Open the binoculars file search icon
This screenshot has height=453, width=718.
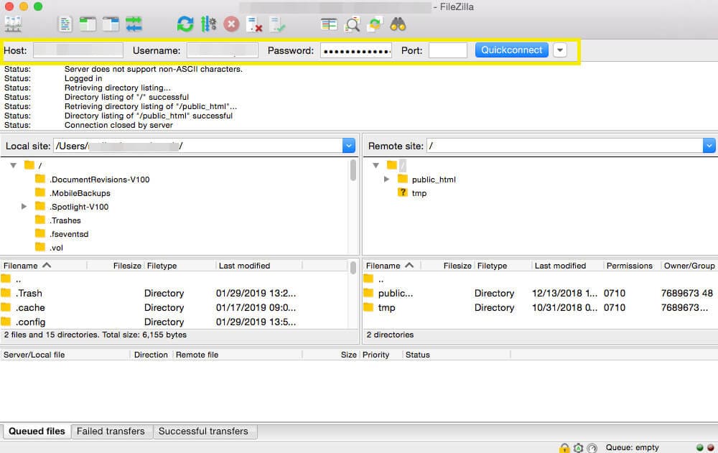click(398, 24)
